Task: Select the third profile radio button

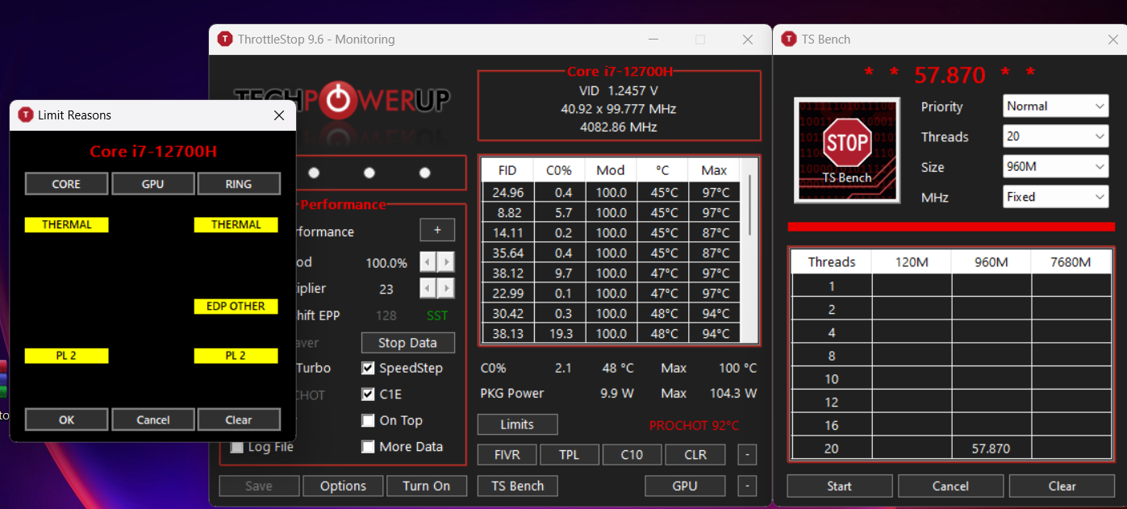Action: (369, 173)
